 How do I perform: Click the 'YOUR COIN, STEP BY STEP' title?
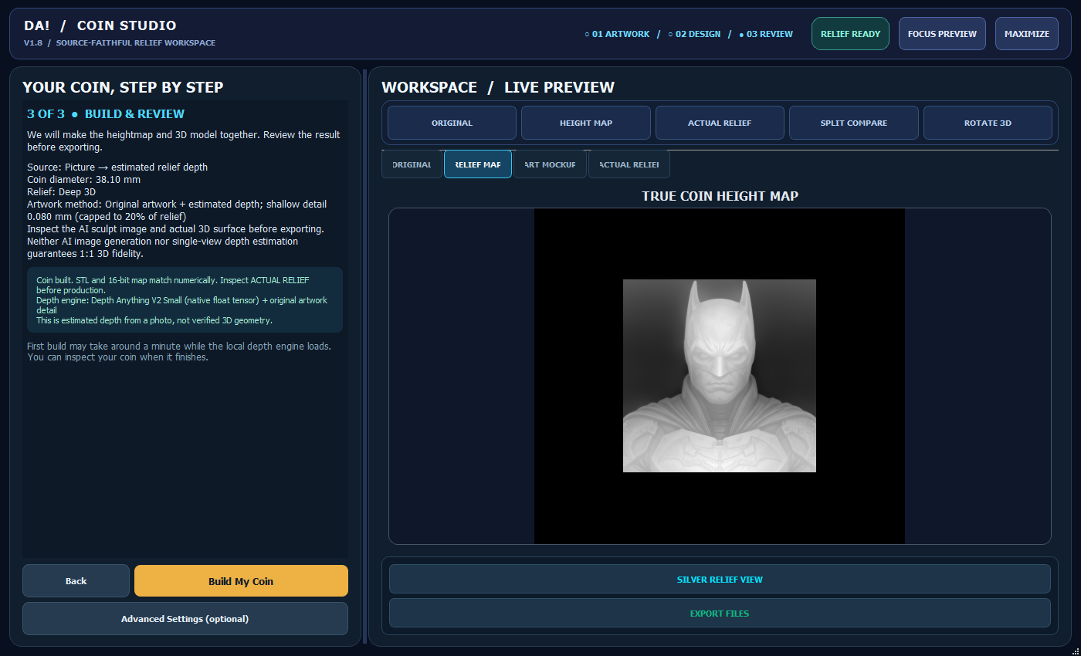point(123,87)
